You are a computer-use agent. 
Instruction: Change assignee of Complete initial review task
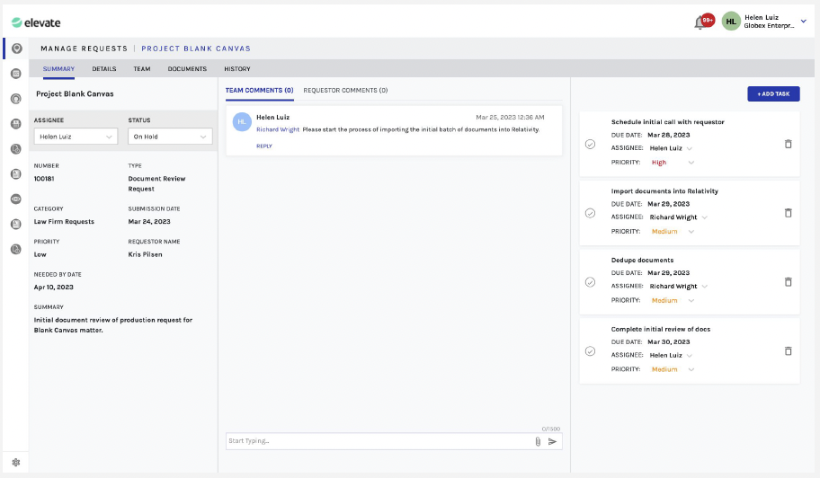click(x=671, y=355)
